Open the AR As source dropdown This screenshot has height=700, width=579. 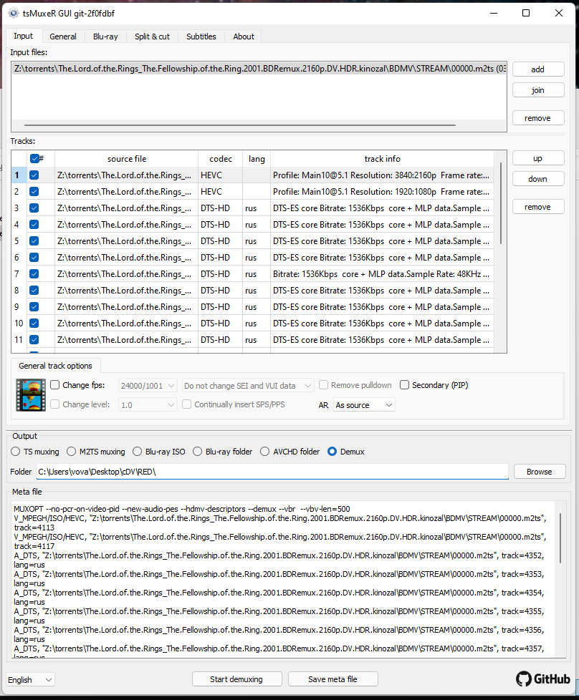pyautogui.click(x=364, y=405)
